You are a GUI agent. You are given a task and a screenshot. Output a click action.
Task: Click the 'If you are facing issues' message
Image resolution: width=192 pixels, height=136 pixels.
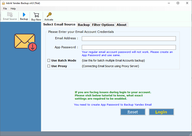point(113,95)
